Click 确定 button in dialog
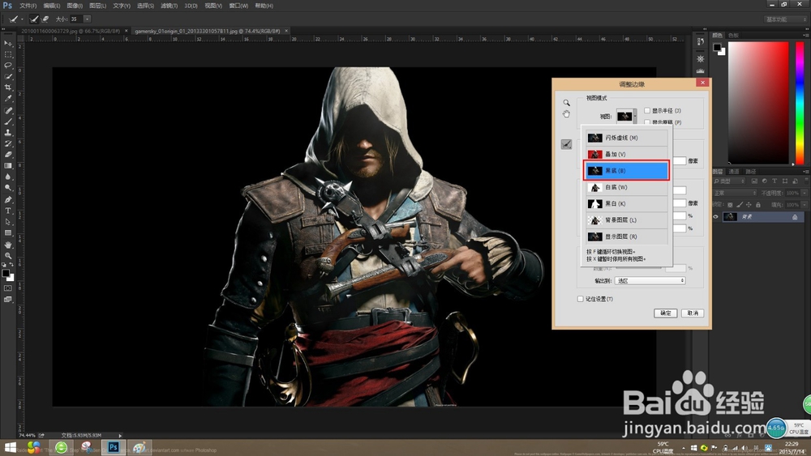The height and width of the screenshot is (456, 811). pos(666,313)
